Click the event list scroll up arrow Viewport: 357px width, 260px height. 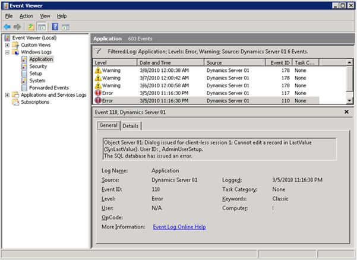349,62
